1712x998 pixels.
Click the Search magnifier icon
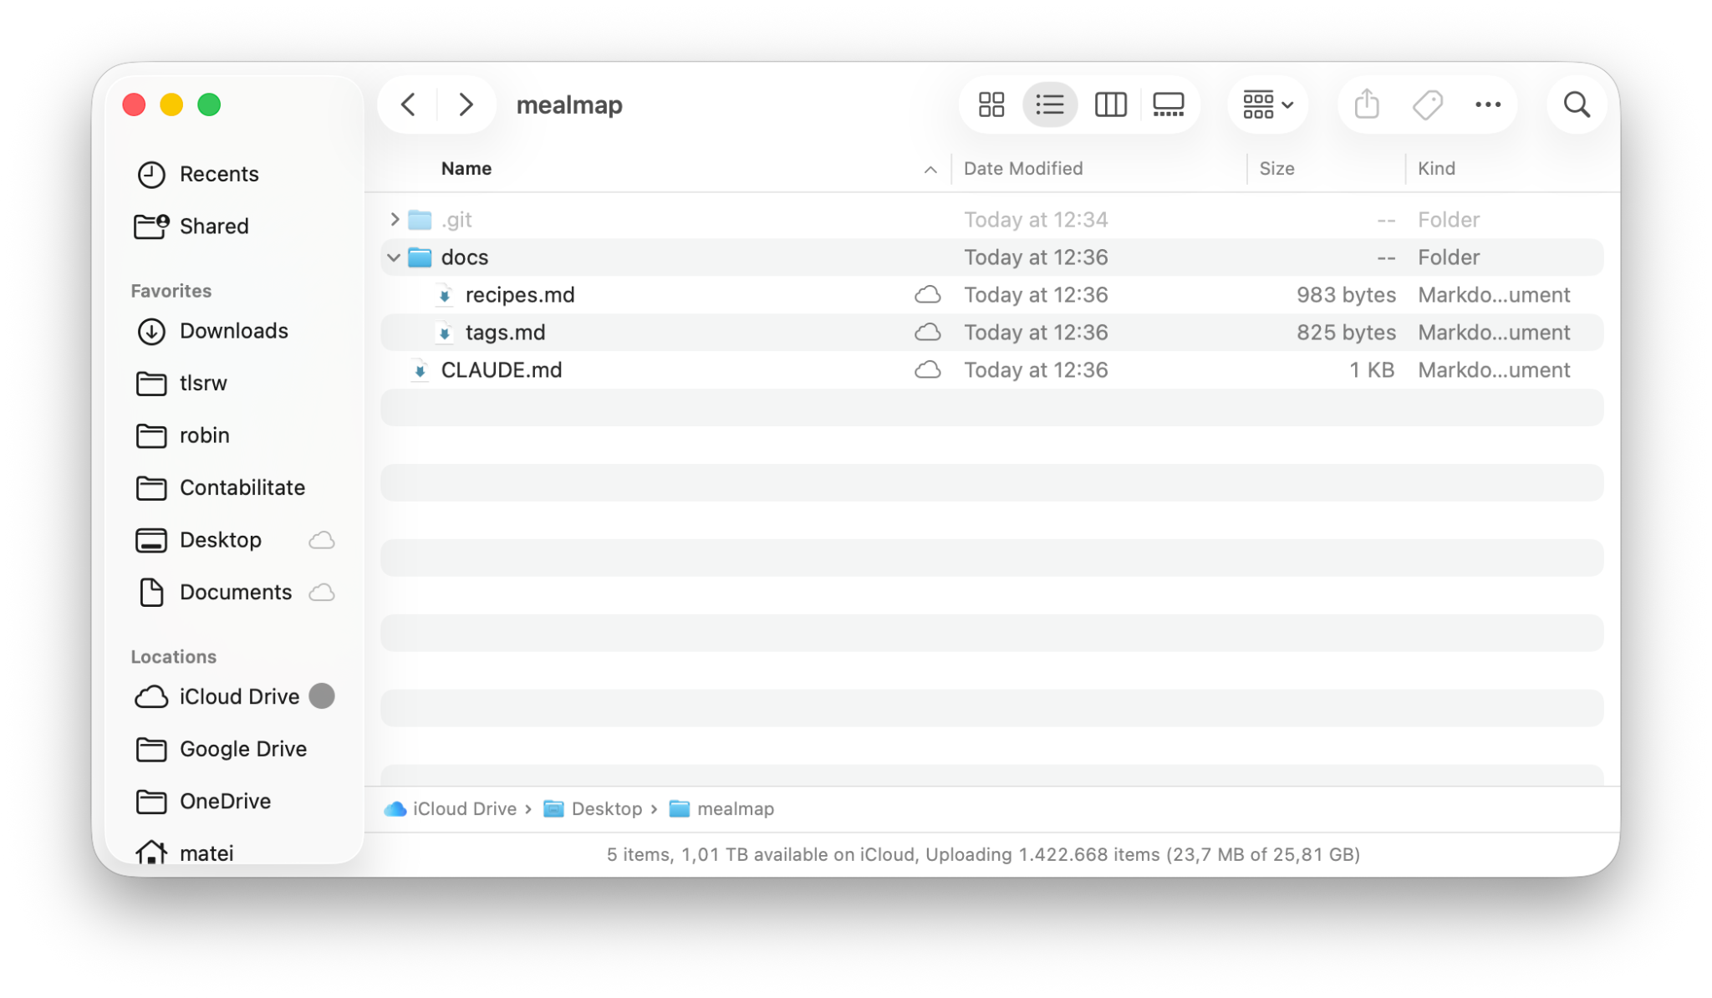tap(1577, 104)
